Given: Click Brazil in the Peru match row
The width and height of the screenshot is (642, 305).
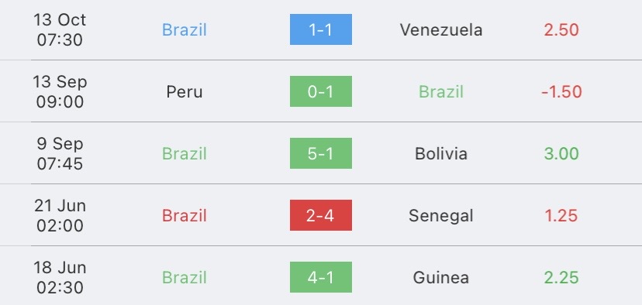Looking at the screenshot, I should point(441,91).
